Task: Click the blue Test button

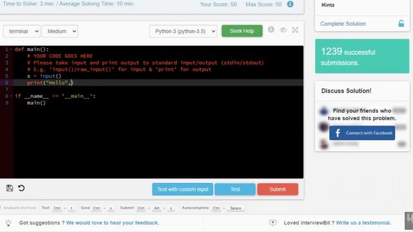Action: point(235,189)
